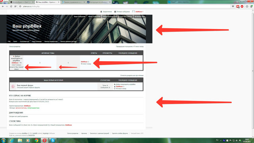Click Отметить разделы как прочтённые link

coord(132,75)
